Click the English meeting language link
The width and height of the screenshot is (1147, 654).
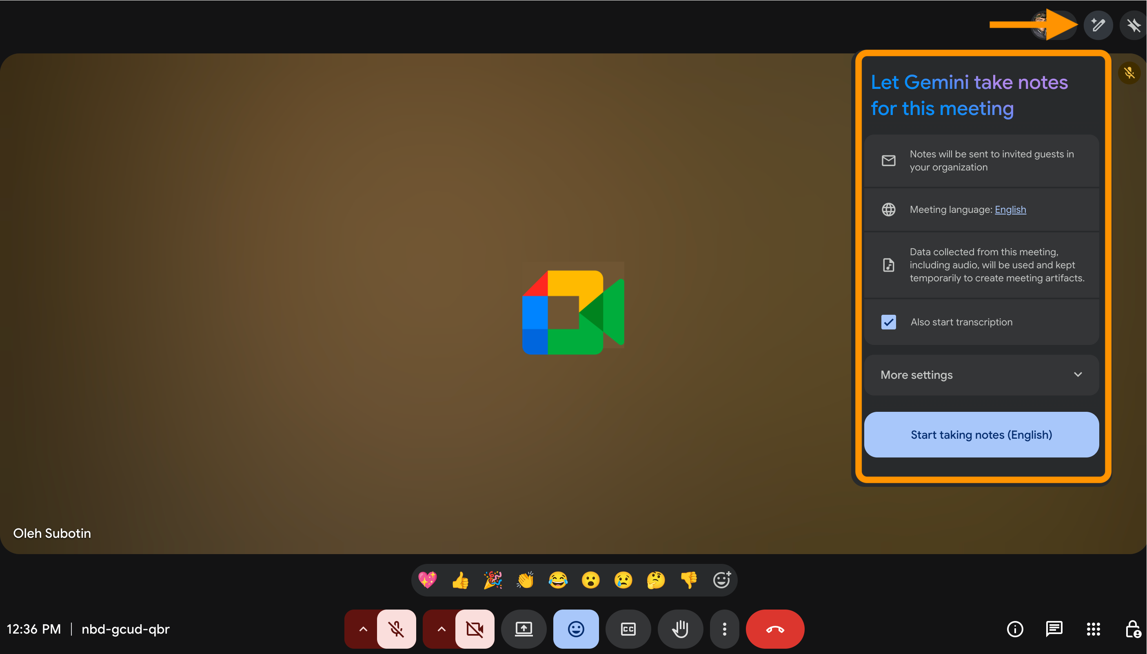pos(1010,209)
